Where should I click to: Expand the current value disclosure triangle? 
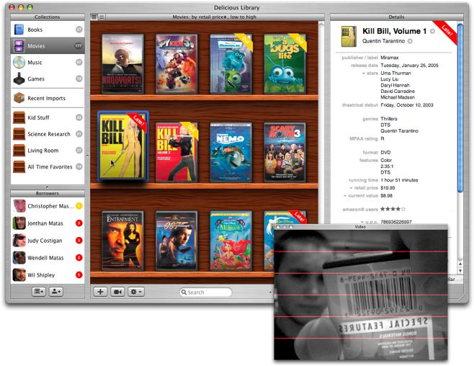345,196
